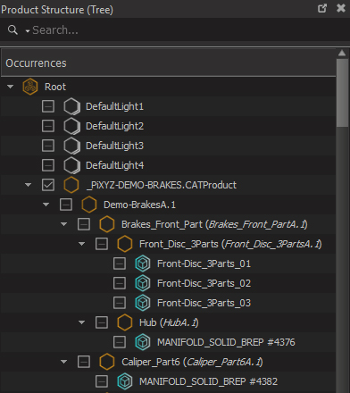Click the MANIFOLD_SOLID_BREP #4376 part icon
This screenshot has height=393, width=350.
(143, 342)
